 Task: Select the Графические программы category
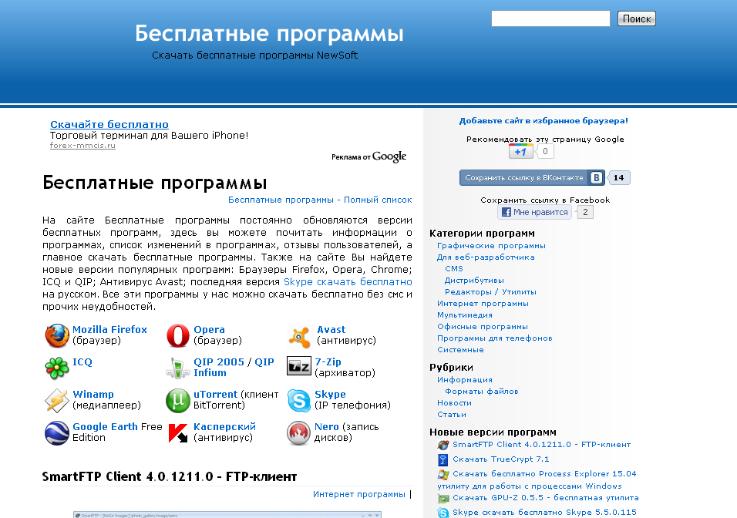[x=491, y=245]
